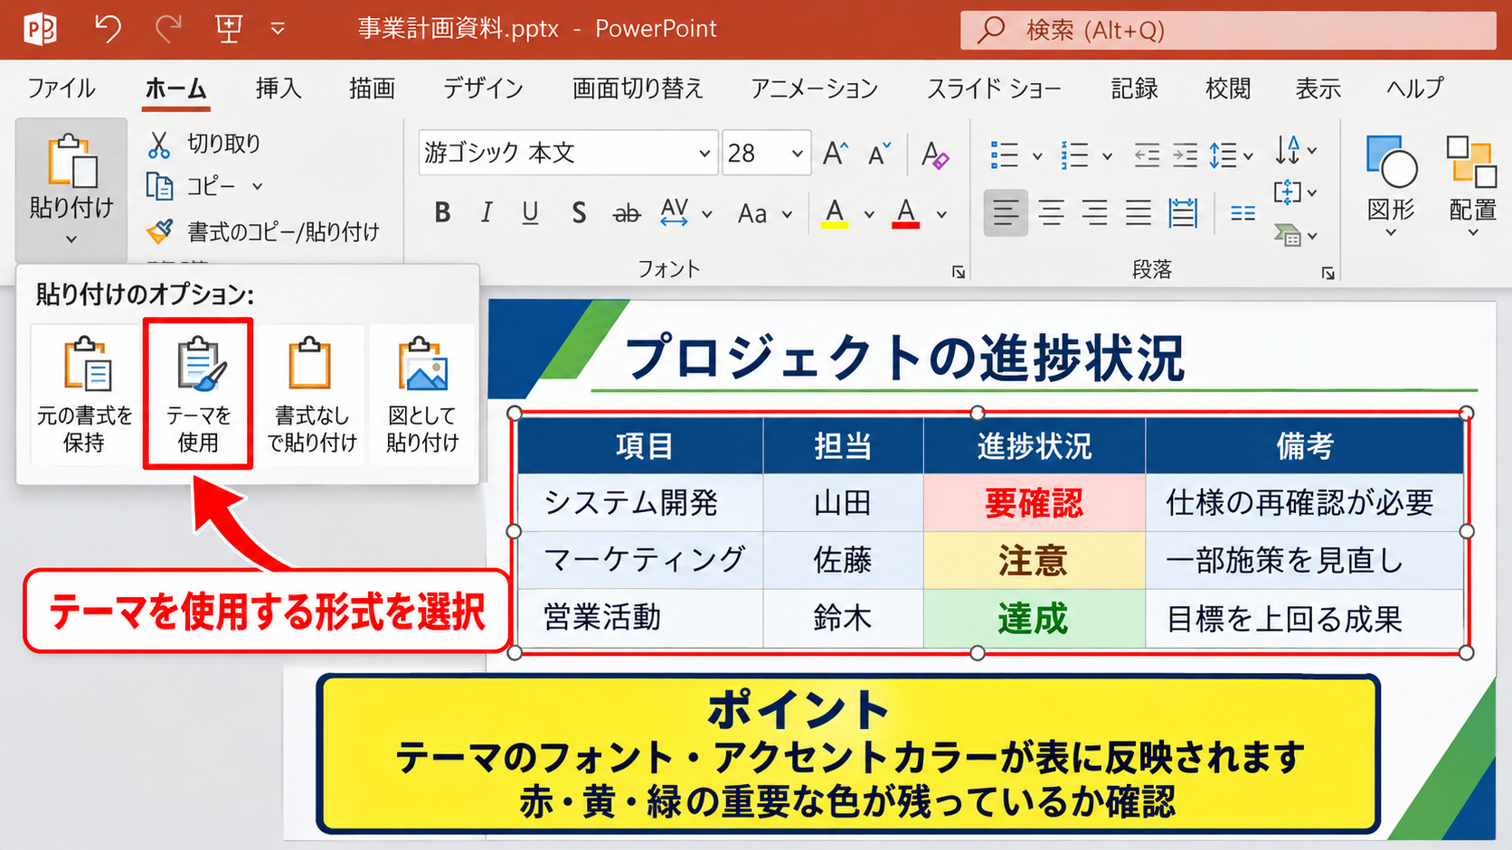
Task: Decrease font size with smaller A icon
Action: [880, 154]
